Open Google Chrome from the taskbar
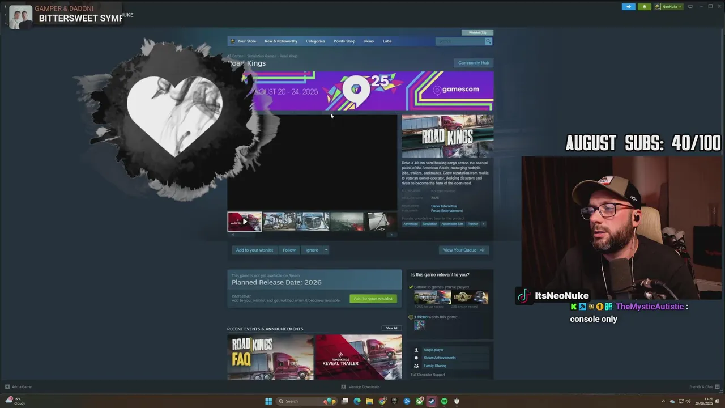Screen dimensions: 725x408 tap(382, 401)
